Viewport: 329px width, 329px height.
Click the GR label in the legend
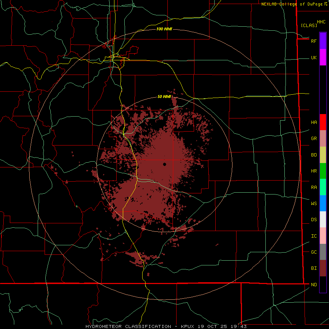(x=314, y=139)
